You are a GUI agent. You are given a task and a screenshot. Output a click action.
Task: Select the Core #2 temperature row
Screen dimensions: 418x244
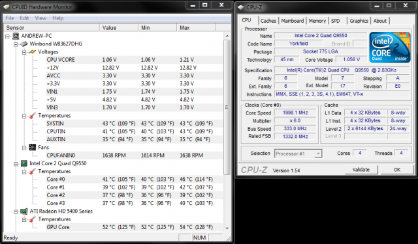(134, 195)
